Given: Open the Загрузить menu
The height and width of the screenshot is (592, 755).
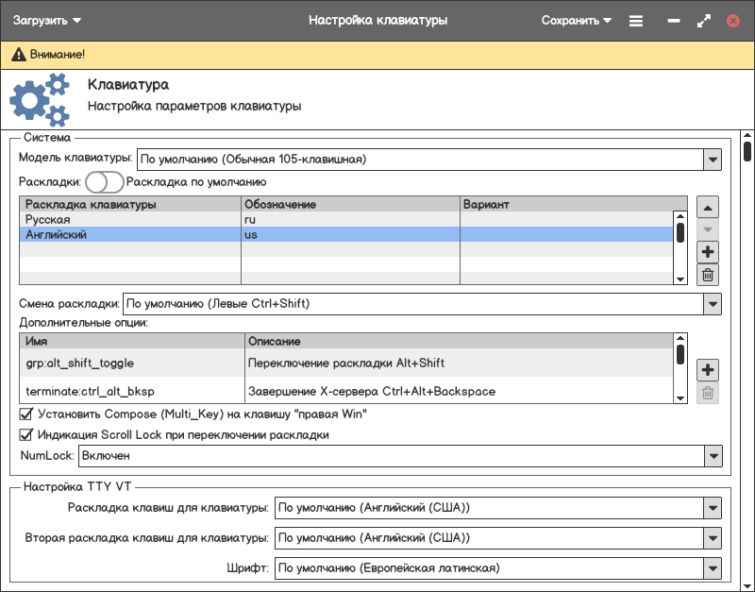Looking at the screenshot, I should (47, 20).
